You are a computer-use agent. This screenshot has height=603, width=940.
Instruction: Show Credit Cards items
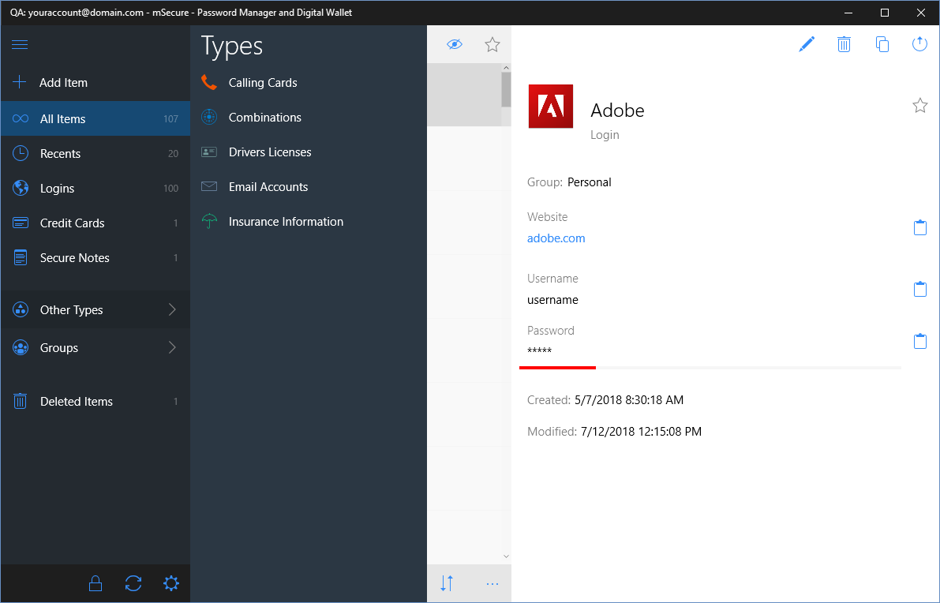tap(95, 223)
